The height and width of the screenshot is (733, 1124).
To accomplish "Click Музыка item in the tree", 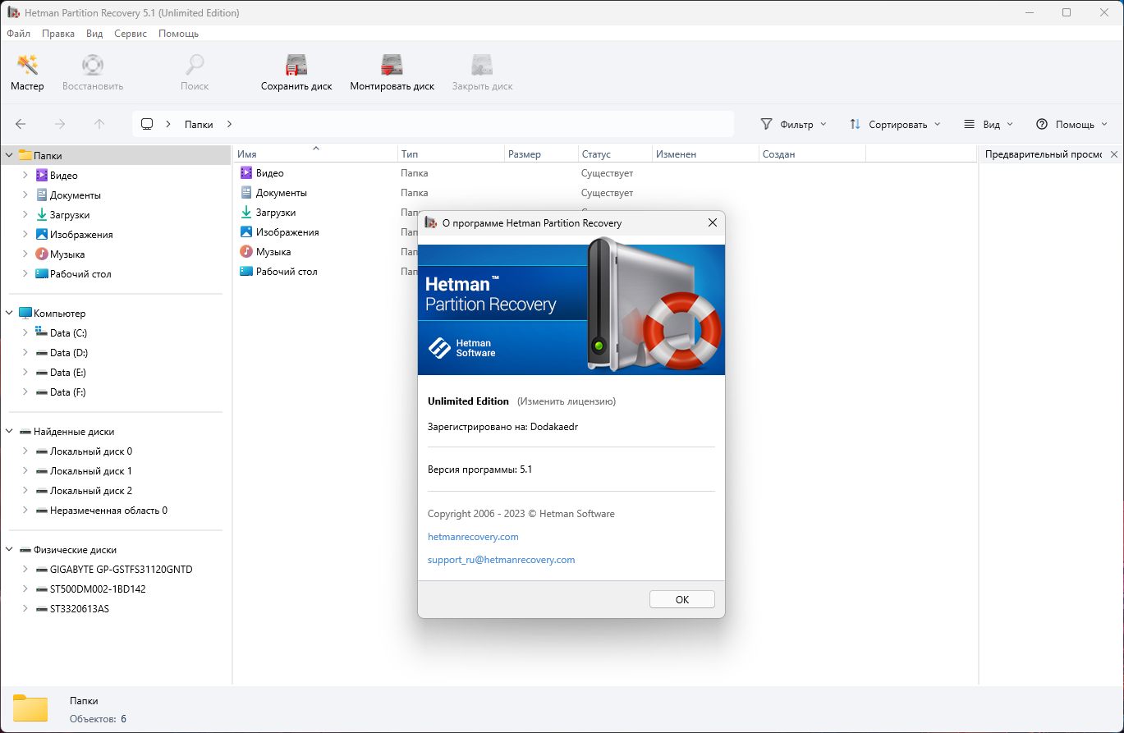I will pyautogui.click(x=67, y=254).
